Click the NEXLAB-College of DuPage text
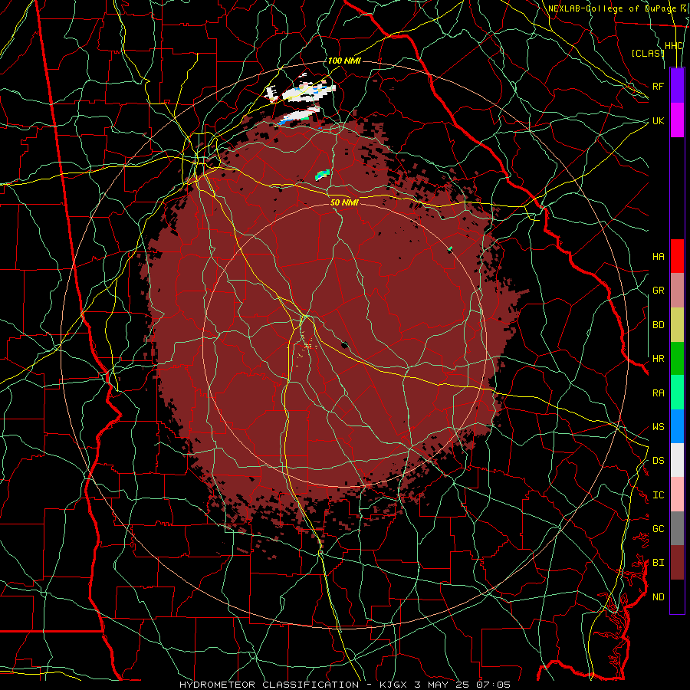This screenshot has height=690, width=690. click(x=613, y=8)
